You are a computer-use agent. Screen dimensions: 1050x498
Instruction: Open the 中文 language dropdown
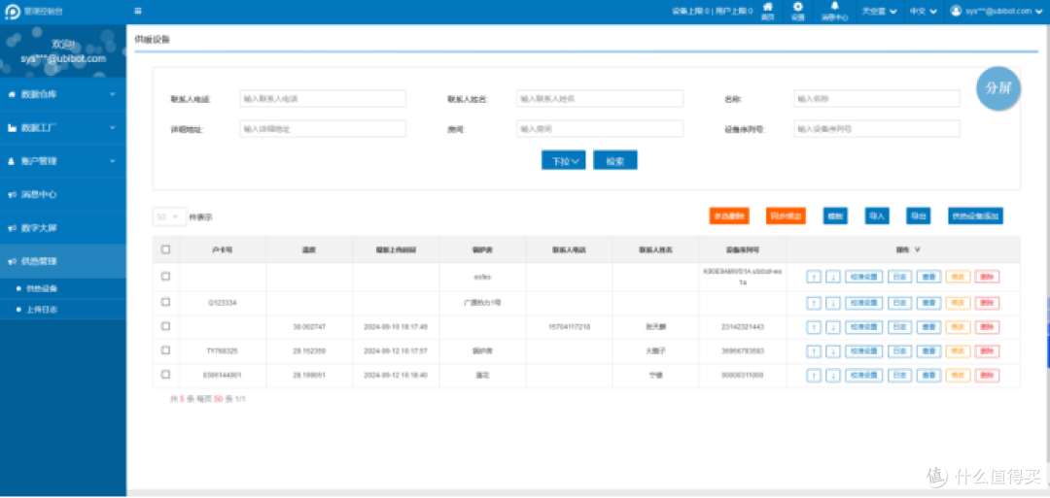click(x=923, y=12)
